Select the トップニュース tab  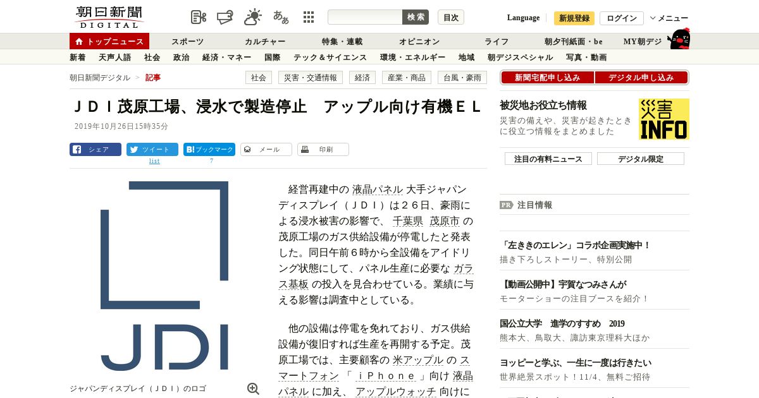point(109,41)
